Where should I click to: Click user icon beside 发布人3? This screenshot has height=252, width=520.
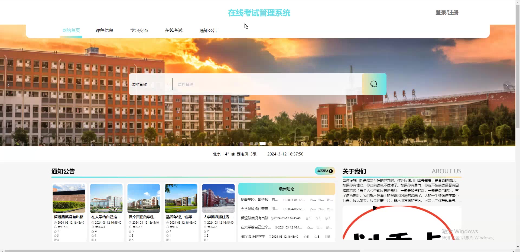55,227
